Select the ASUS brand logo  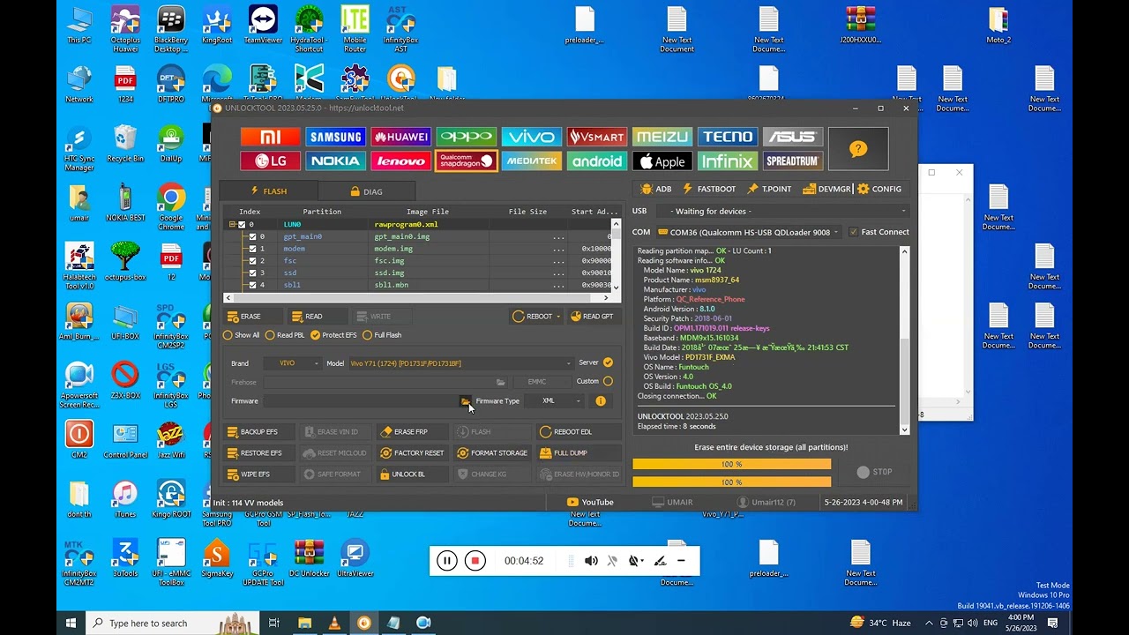[x=792, y=137]
